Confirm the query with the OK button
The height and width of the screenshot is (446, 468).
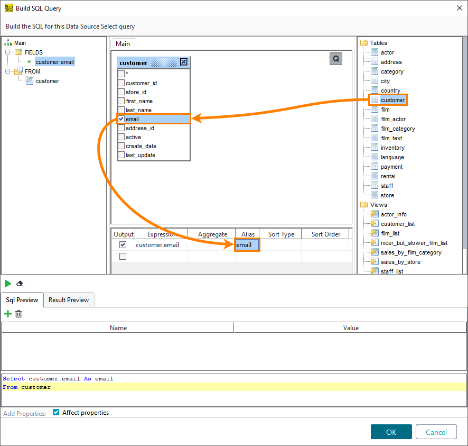click(391, 431)
